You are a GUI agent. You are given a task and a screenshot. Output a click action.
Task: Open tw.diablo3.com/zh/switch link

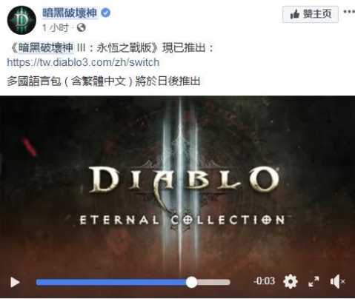(83, 62)
